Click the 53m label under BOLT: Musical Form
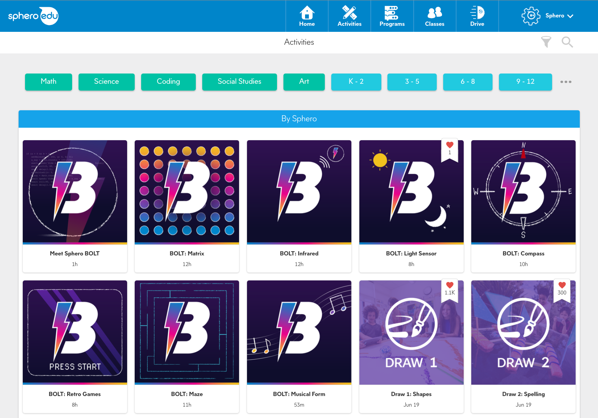Screen dimensions: 598x418 click(299, 405)
